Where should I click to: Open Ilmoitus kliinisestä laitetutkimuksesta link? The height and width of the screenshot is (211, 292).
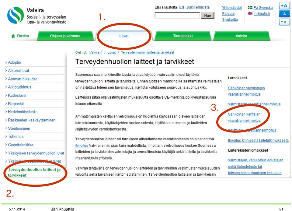pyautogui.click(x=258, y=141)
